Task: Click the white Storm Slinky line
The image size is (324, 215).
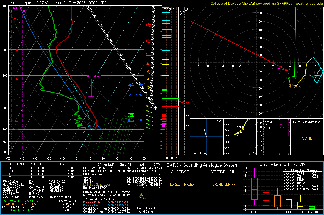Action: click(x=205, y=133)
